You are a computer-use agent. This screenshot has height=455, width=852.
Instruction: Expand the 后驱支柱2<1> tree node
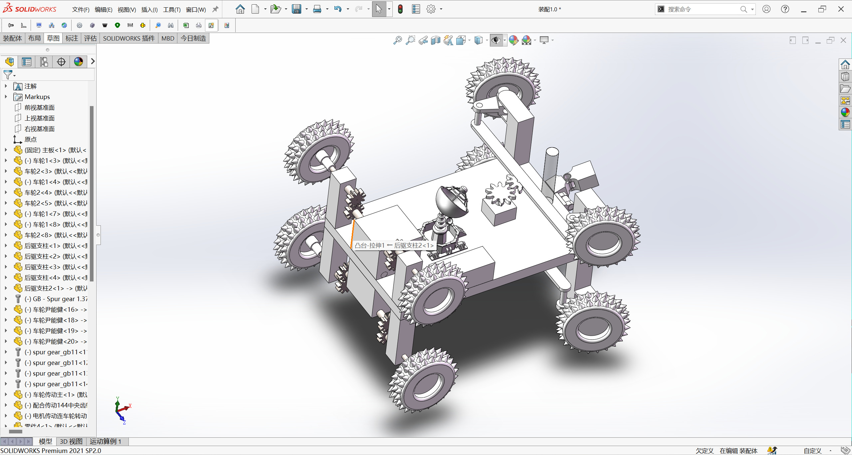6,288
